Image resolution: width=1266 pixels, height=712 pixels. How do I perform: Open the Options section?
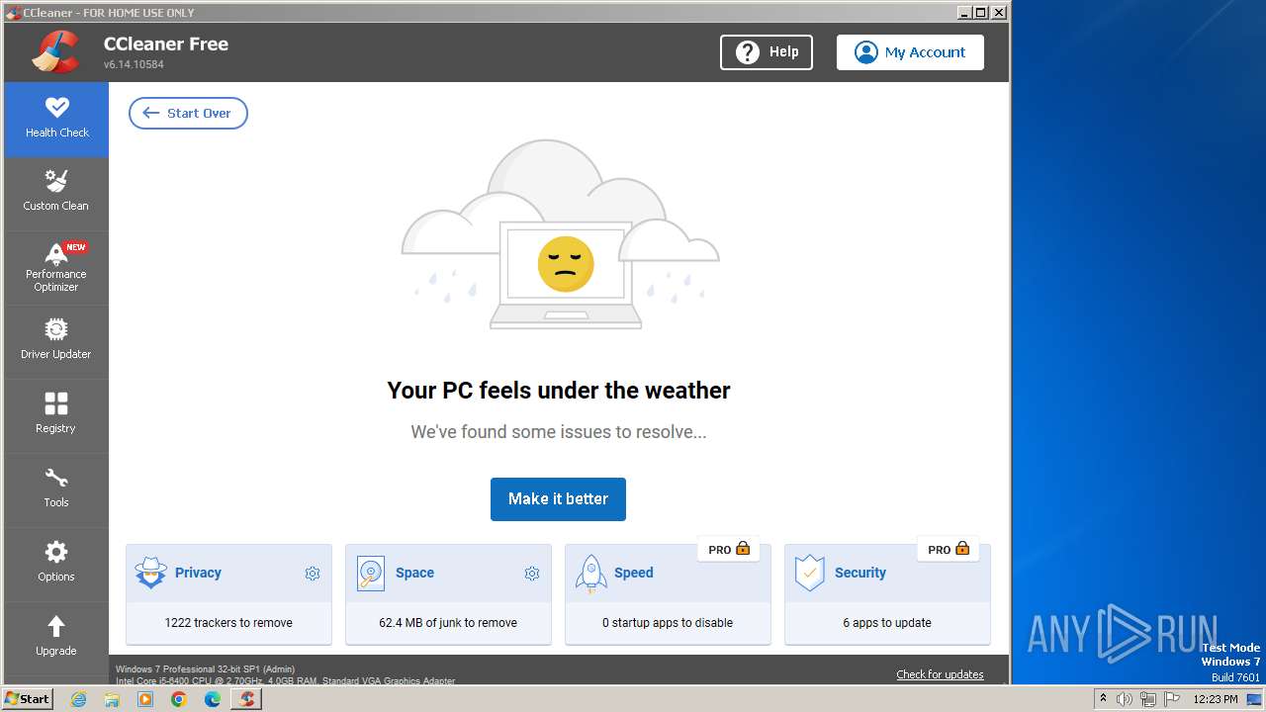tap(56, 565)
